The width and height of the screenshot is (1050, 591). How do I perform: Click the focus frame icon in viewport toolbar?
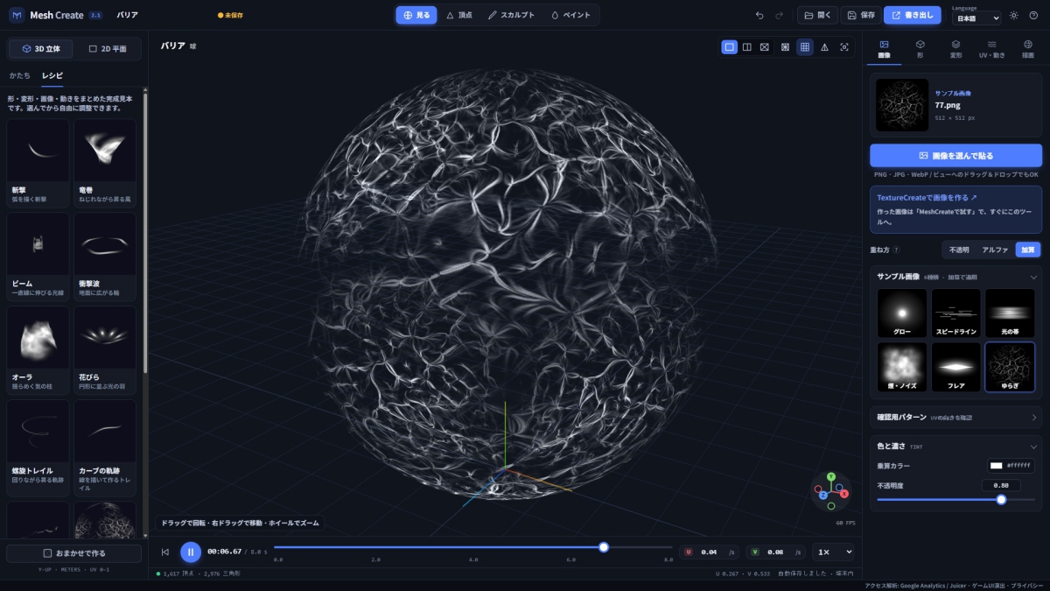click(844, 46)
